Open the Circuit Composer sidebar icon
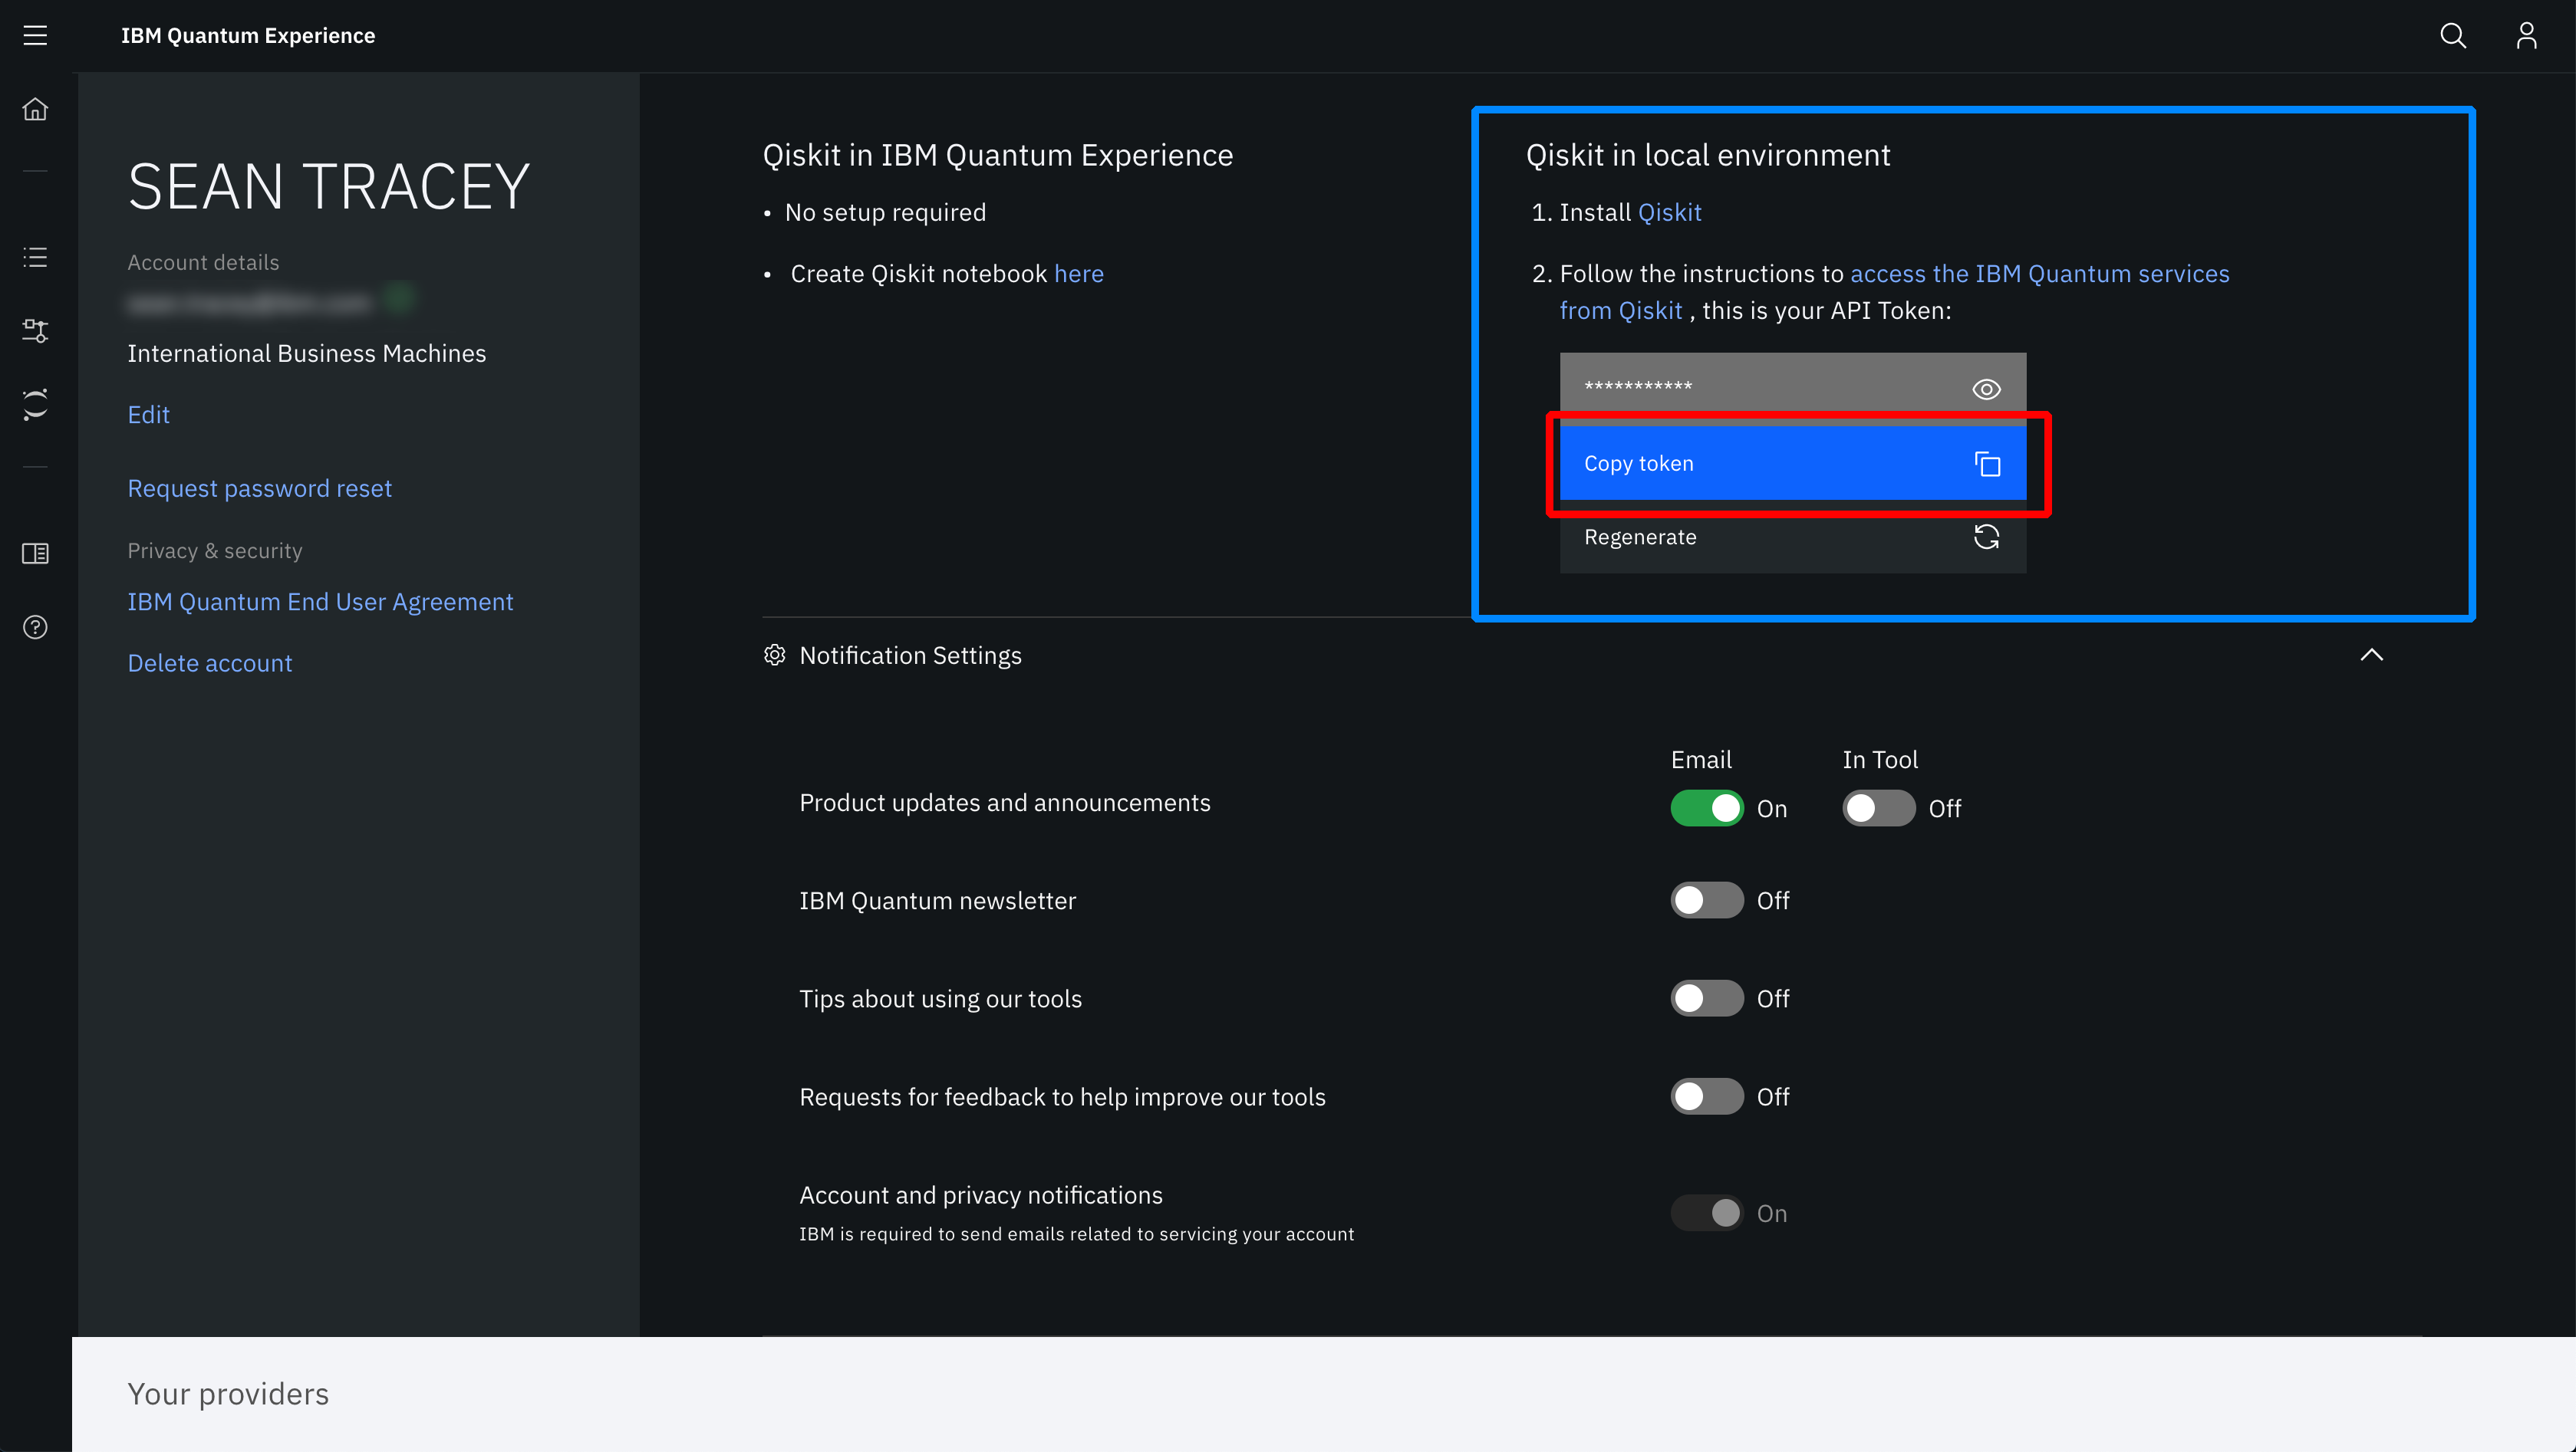The height and width of the screenshot is (1452, 2576). click(35, 330)
